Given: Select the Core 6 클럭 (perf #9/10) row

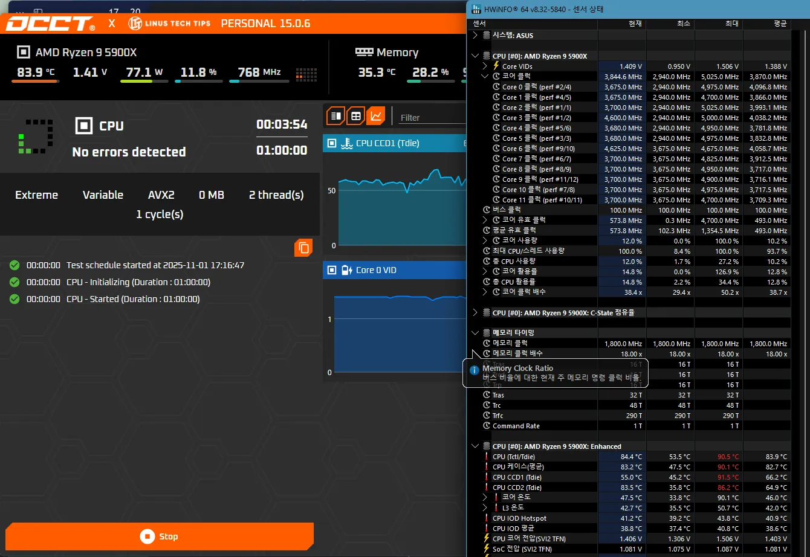Looking at the screenshot, I should pyautogui.click(x=630, y=149).
